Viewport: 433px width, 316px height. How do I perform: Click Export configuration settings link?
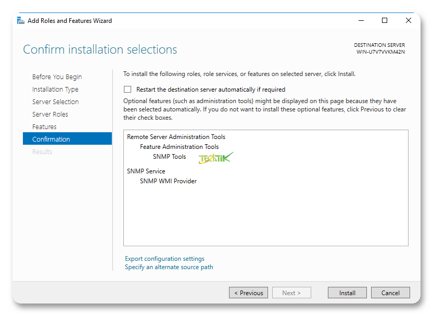[x=164, y=259]
